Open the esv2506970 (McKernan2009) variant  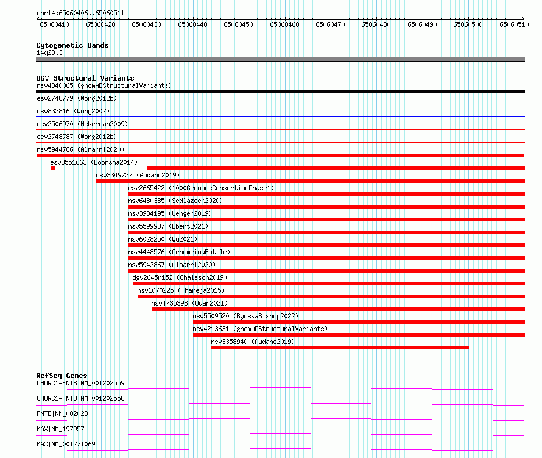82,124
